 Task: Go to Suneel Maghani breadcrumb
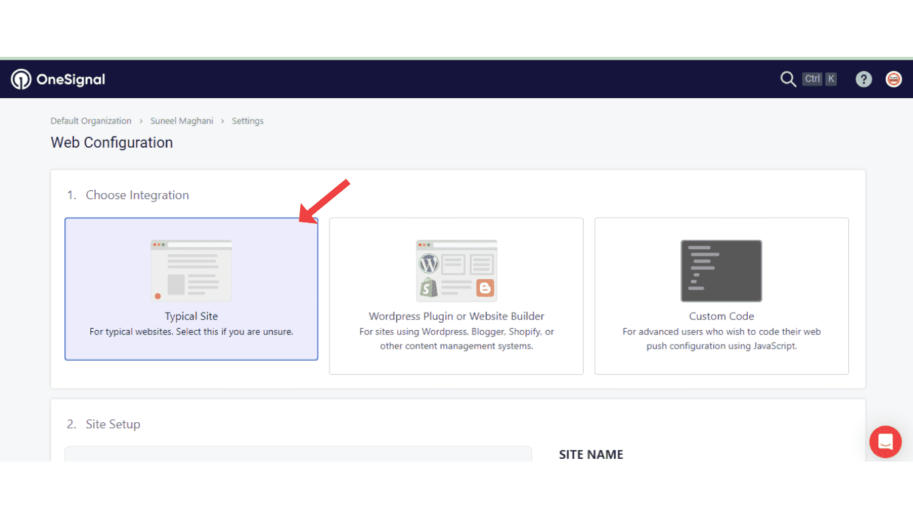(182, 121)
